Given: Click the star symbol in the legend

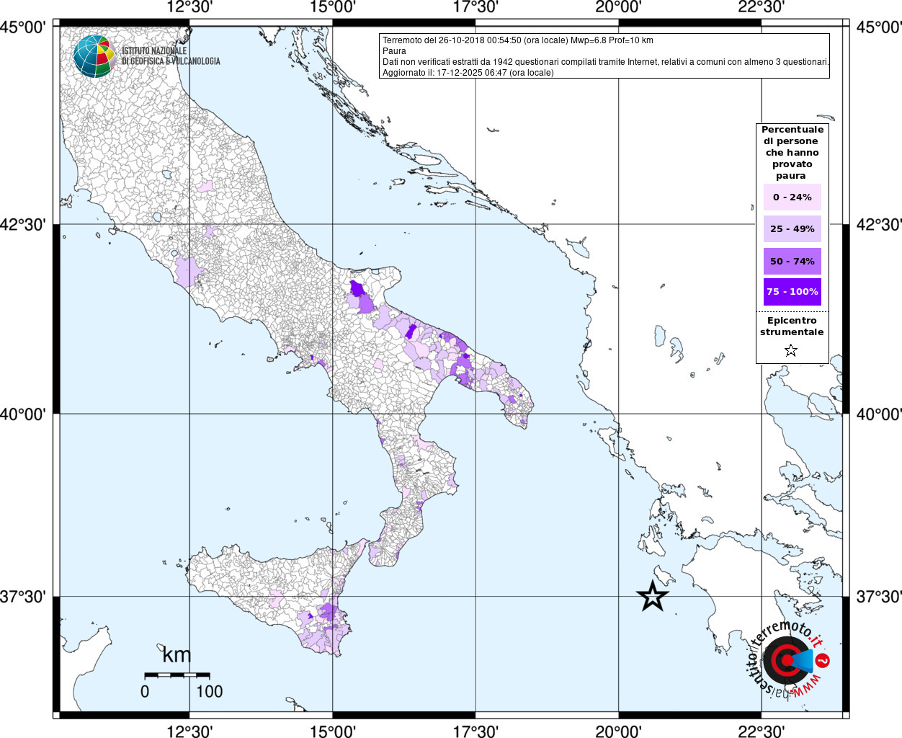Looking at the screenshot, I should coord(791,350).
